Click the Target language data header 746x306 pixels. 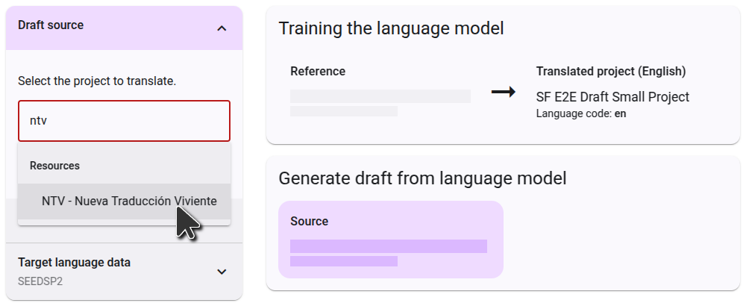point(124,272)
